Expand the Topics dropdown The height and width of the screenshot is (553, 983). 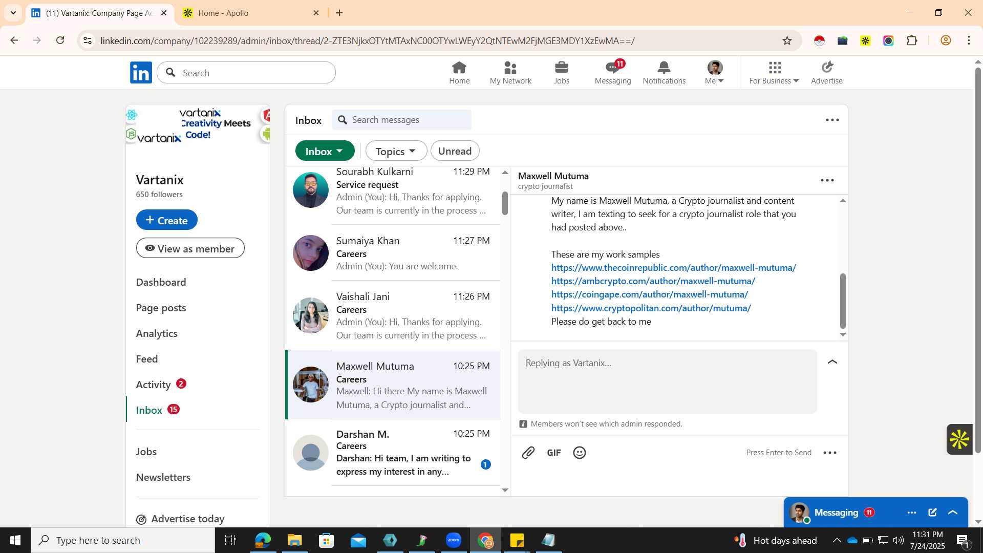[x=396, y=151]
